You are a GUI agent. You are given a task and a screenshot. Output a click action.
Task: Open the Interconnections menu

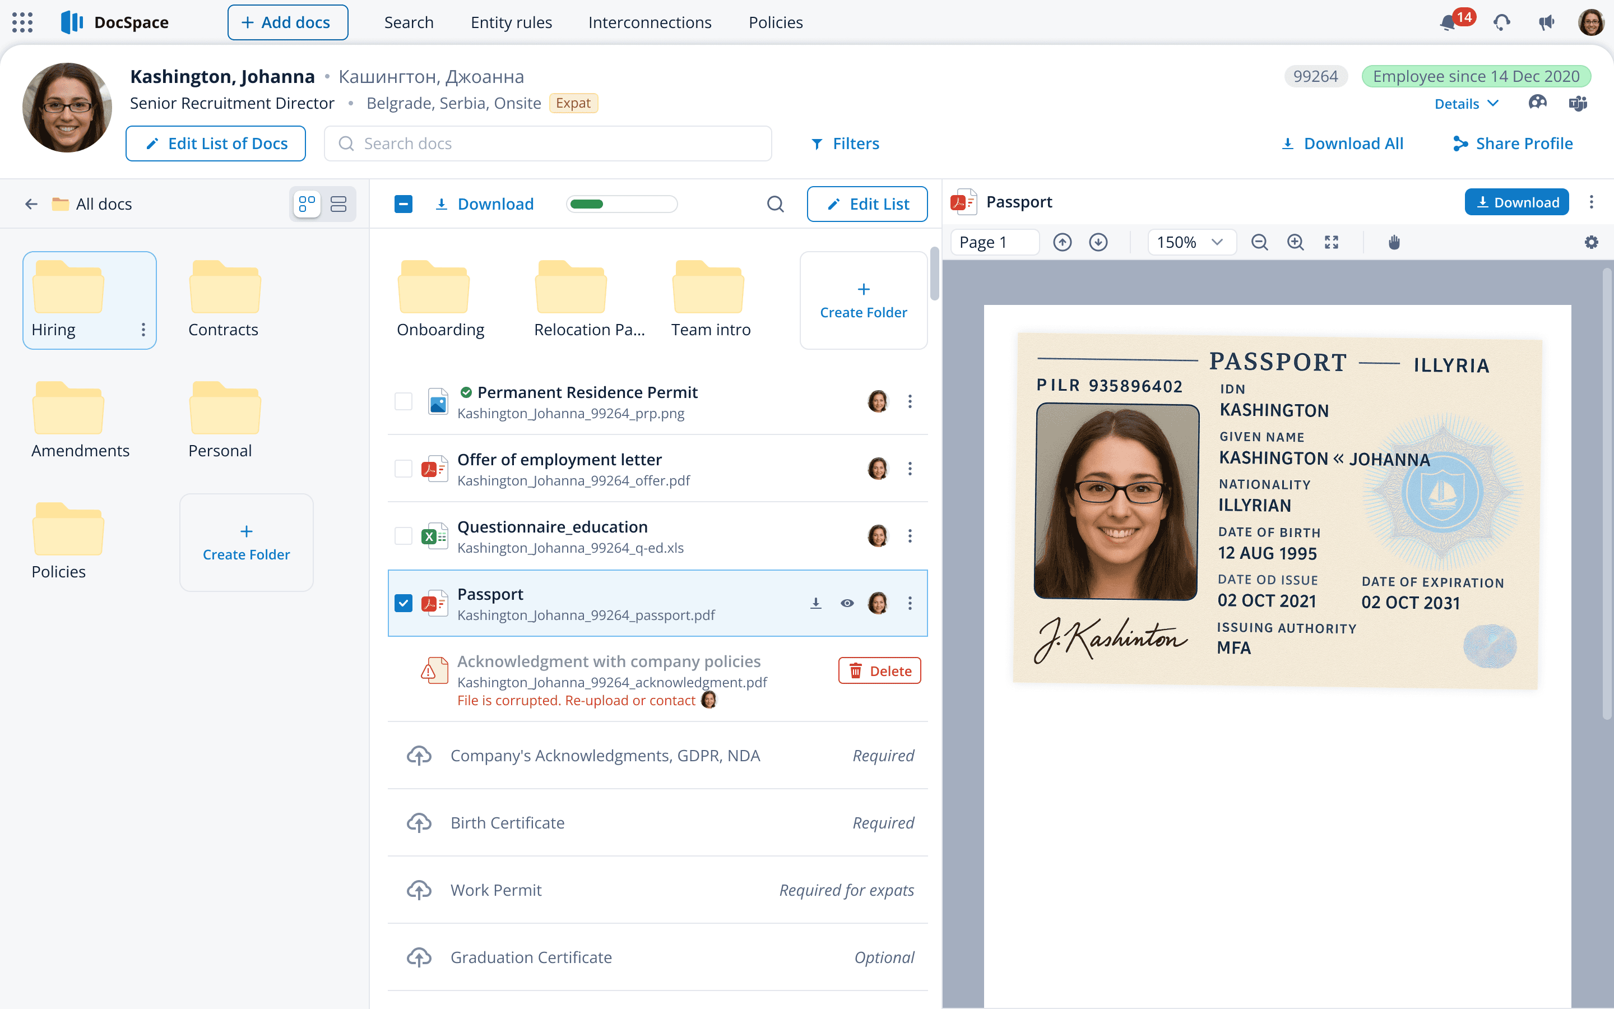[x=650, y=22]
